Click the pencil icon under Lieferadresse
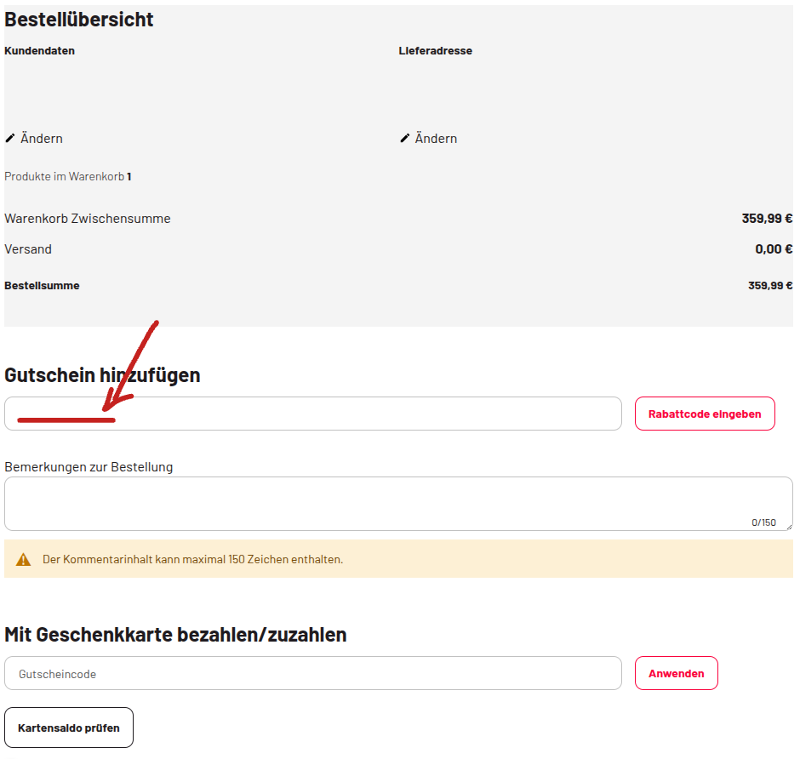Screen dimensions: 800x759 [x=405, y=138]
